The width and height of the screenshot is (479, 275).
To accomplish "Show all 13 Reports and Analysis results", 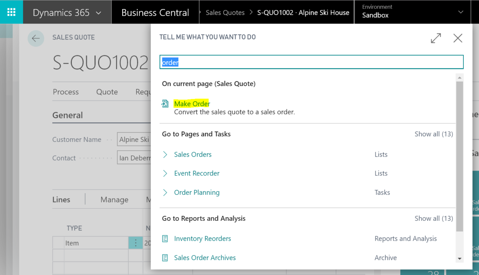I will coord(433,218).
